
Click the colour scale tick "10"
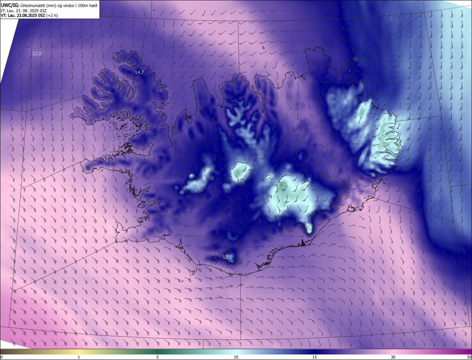[236, 357]
